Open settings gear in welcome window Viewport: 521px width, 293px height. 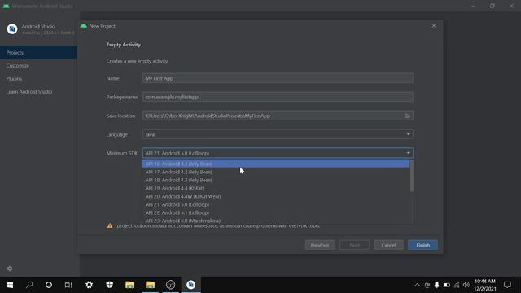click(x=10, y=269)
